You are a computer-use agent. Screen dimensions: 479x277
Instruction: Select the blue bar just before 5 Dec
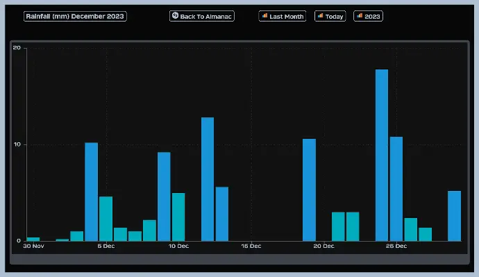[92, 192]
